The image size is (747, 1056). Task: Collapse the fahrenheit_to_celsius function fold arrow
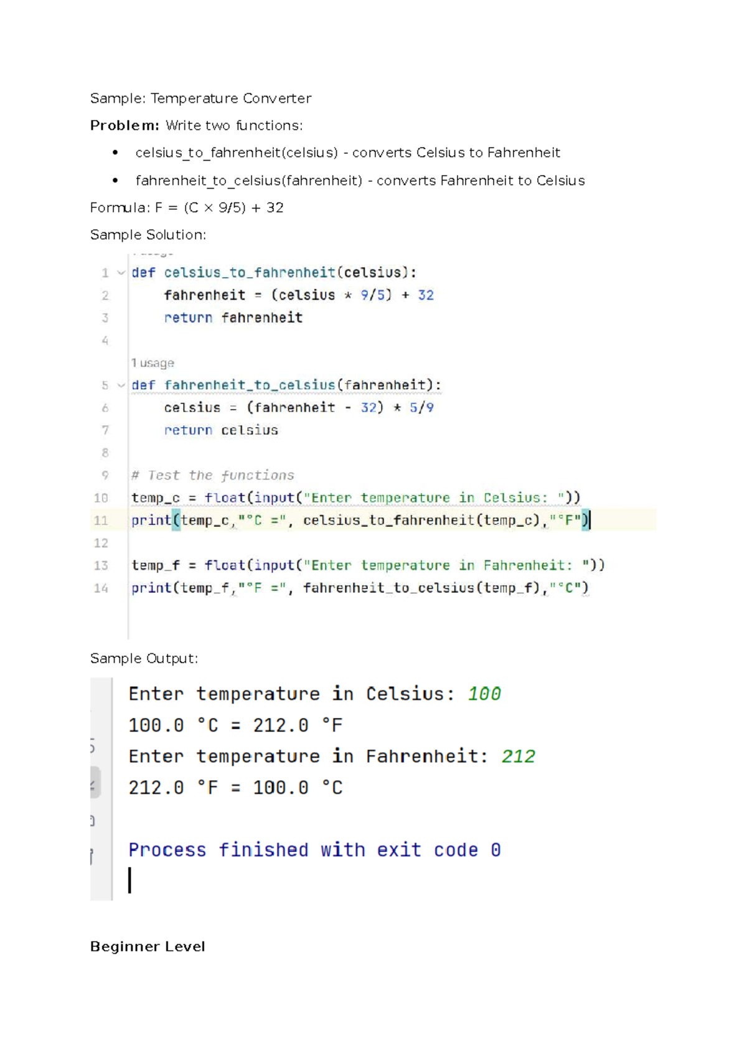[121, 385]
